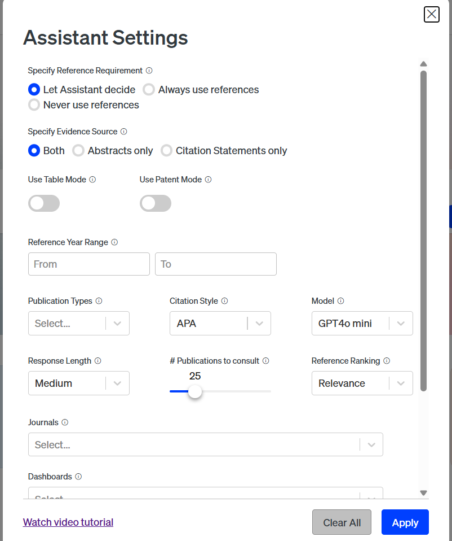Open the Response Length dropdown set to Medium
The image size is (452, 541).
(79, 383)
